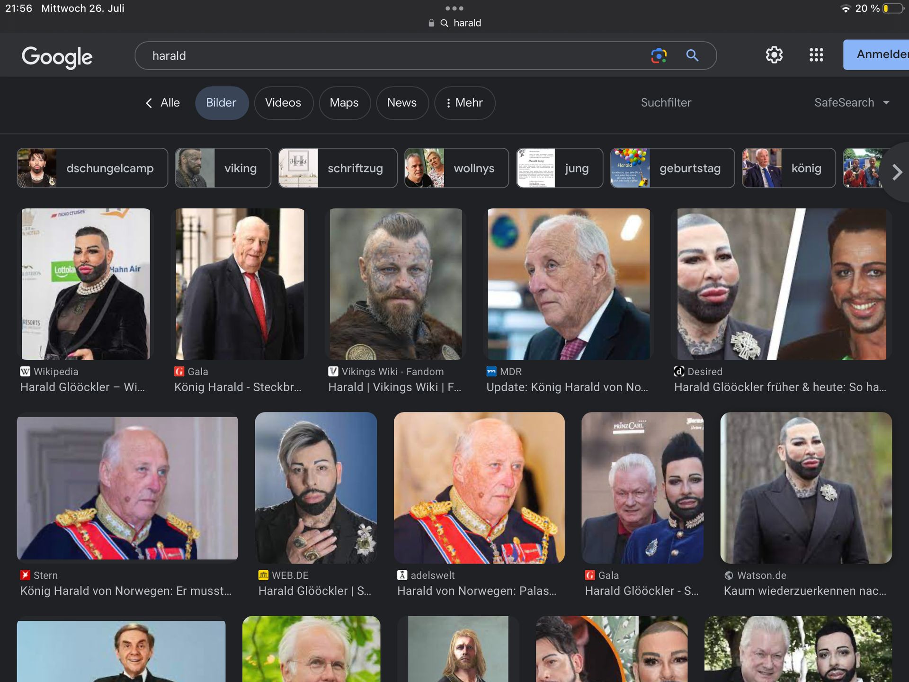This screenshot has height=682, width=909.
Task: Open the settings gear icon
Action: (x=774, y=55)
